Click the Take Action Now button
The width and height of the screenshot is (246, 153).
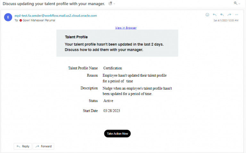pyautogui.click(x=117, y=134)
